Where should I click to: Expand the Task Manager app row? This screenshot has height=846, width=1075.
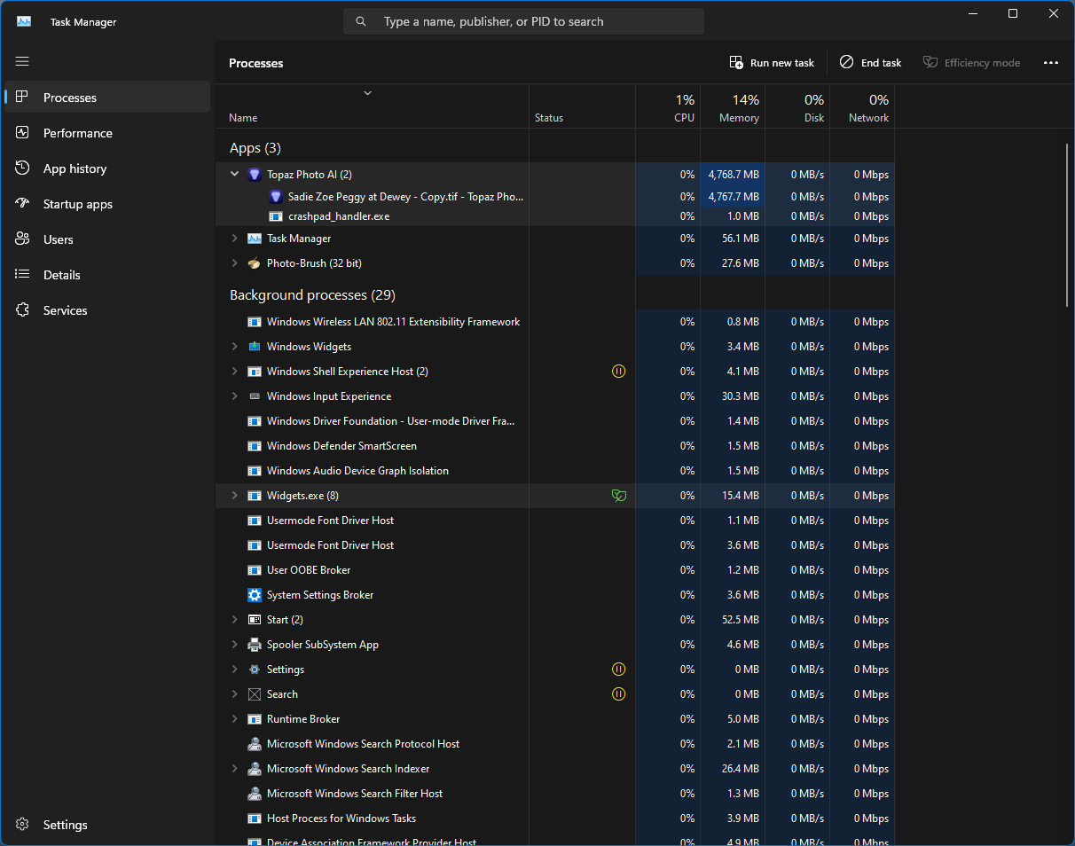pyautogui.click(x=234, y=239)
